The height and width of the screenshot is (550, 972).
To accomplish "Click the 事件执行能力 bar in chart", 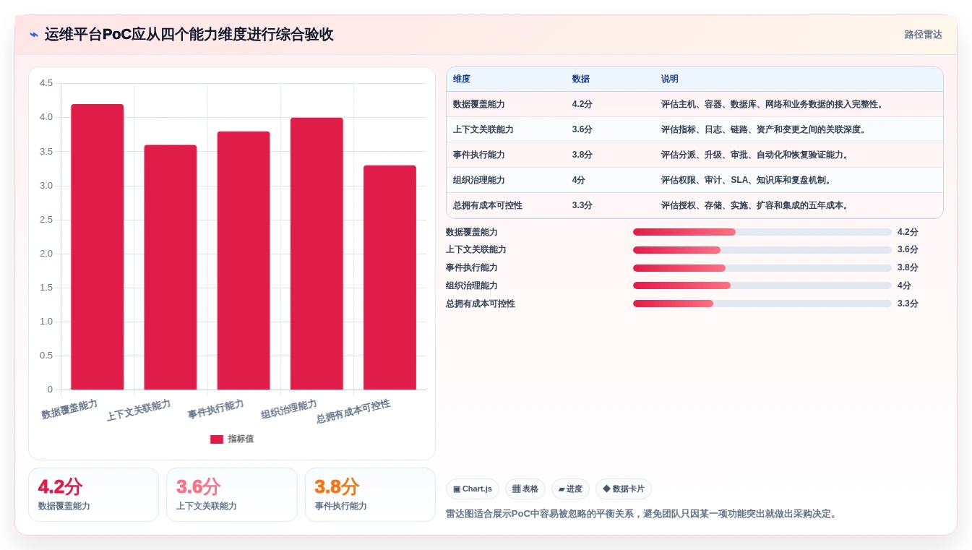I will (x=244, y=260).
